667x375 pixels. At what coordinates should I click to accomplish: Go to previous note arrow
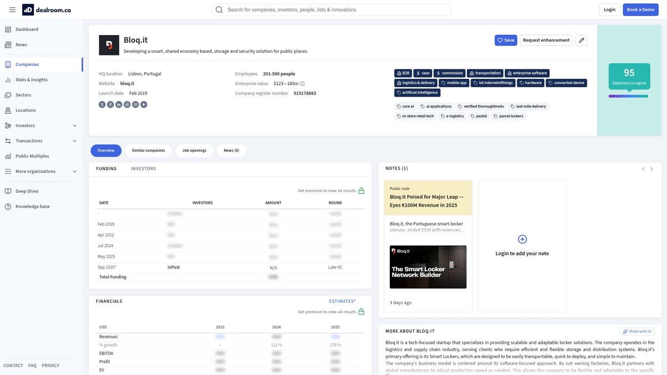click(x=644, y=168)
